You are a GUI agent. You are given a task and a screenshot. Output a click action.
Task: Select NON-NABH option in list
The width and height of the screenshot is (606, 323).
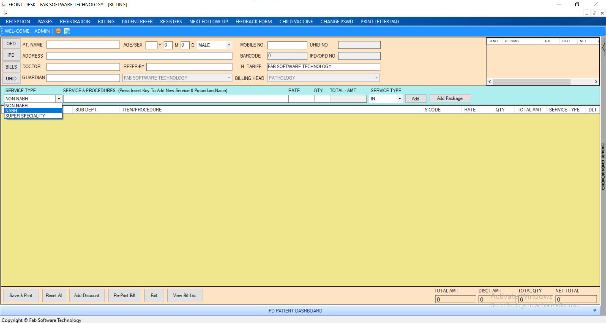click(x=33, y=105)
